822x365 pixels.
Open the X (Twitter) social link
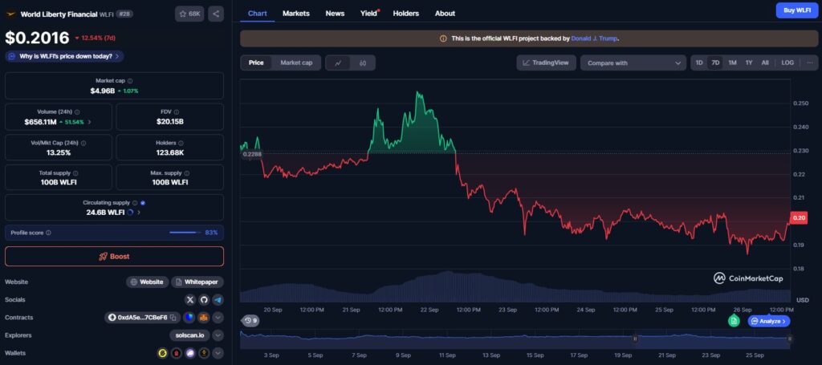pos(190,300)
